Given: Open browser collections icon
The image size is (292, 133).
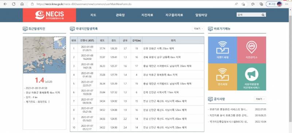Looking at the screenshot, I should click(x=261, y=4).
